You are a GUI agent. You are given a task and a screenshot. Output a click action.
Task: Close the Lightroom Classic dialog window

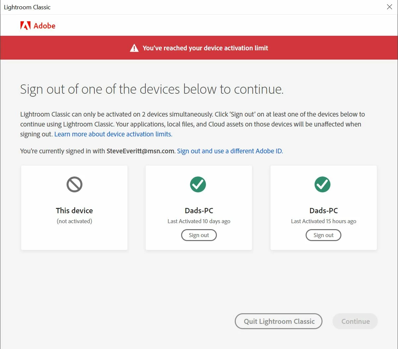coord(389,7)
